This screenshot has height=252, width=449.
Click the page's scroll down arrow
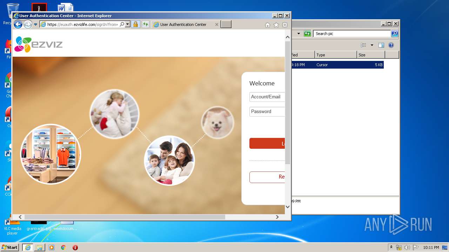(288, 206)
